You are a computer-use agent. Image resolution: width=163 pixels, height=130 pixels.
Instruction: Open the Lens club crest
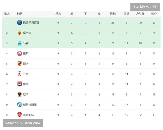(x=20, y=64)
